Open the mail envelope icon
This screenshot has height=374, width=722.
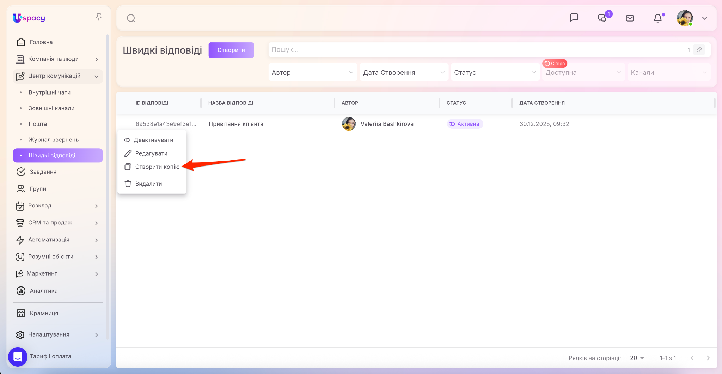point(630,18)
